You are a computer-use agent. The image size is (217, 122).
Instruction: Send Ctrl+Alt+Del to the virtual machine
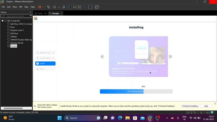coord(48,7)
